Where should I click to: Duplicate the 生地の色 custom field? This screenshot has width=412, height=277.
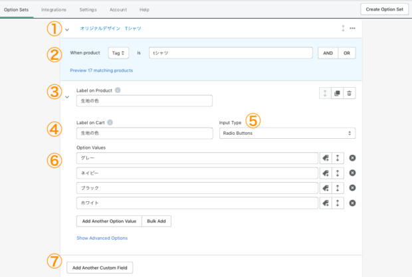tap(337, 94)
